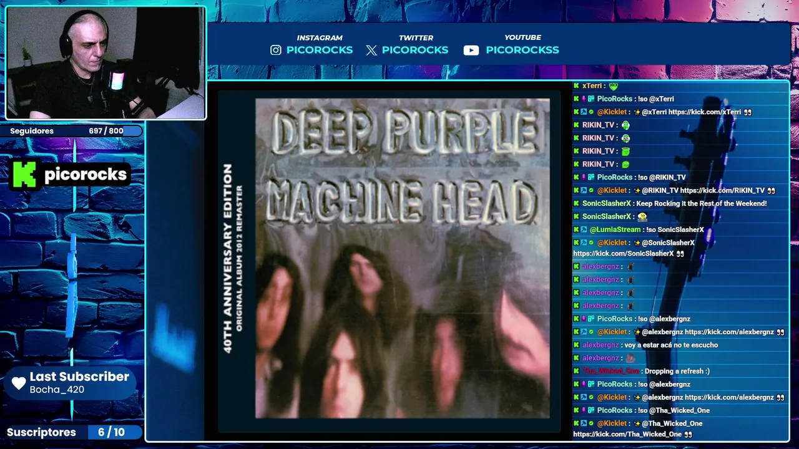Click the eyes emoji after kick.com/Tha_Wicked_One
The height and width of the screenshot is (449, 799).
tap(688, 435)
